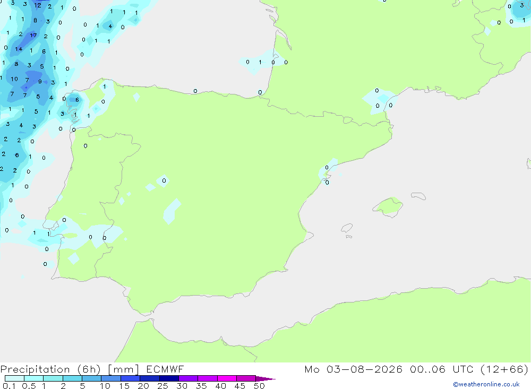Click the '35' legend scale label
Viewport: 531px width, 389px height.
pyautogui.click(x=201, y=386)
